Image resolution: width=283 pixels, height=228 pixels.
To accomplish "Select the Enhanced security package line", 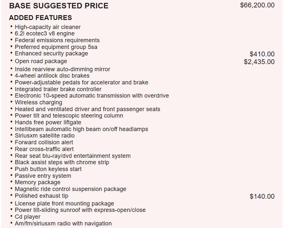I will tap(51, 53).
